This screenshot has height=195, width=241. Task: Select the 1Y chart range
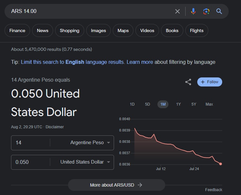coord(178,104)
